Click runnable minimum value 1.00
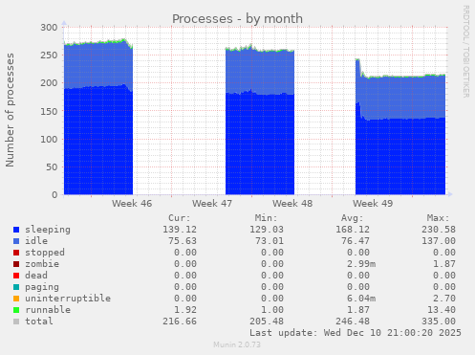 pyautogui.click(x=272, y=310)
